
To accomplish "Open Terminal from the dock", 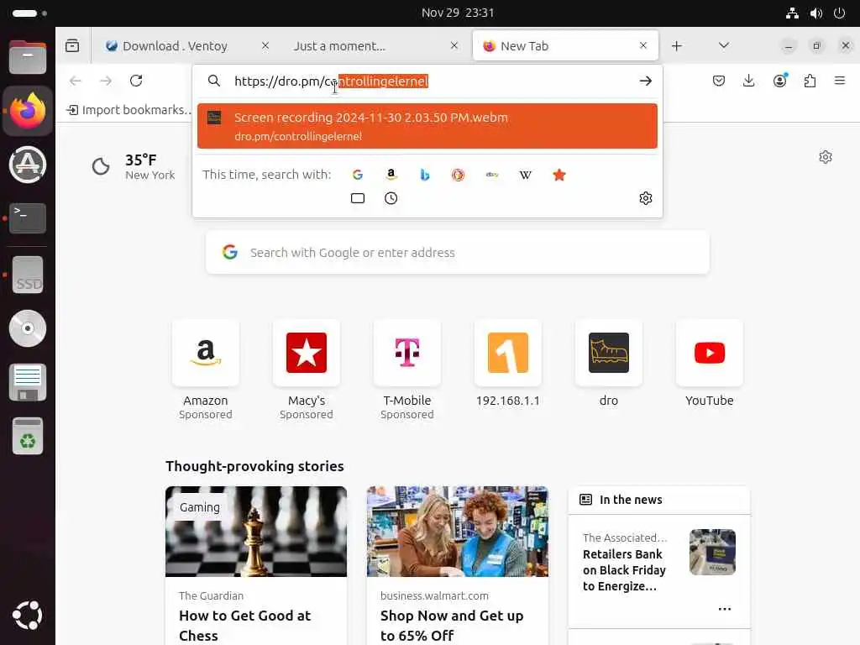I will click(28, 218).
